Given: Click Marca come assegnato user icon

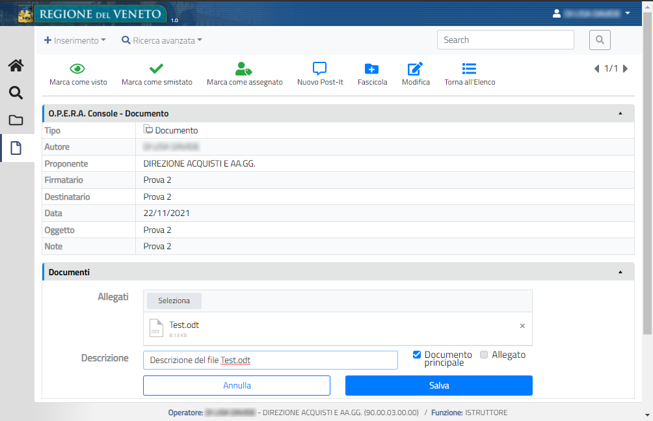Looking at the screenshot, I should tap(244, 68).
